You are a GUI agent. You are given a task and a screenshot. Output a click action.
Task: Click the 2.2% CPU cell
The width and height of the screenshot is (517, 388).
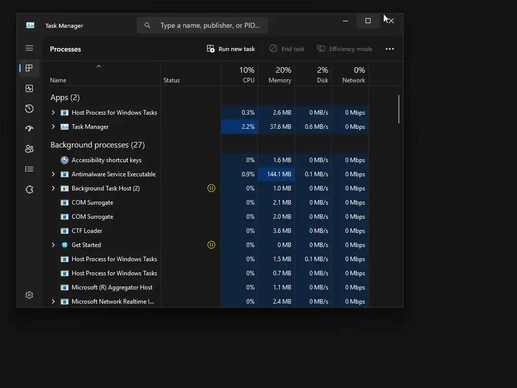coord(239,127)
